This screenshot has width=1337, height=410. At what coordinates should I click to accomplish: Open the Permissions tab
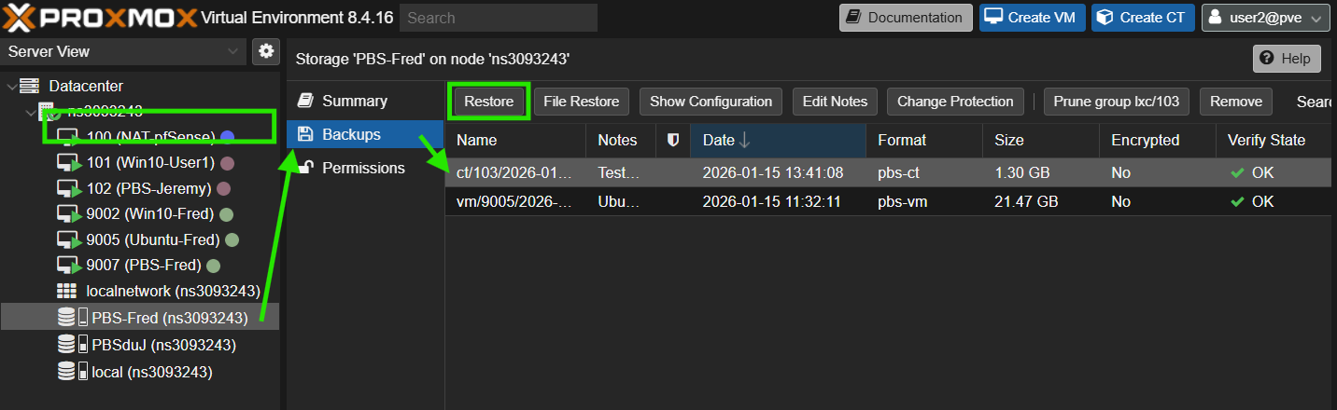click(x=362, y=168)
